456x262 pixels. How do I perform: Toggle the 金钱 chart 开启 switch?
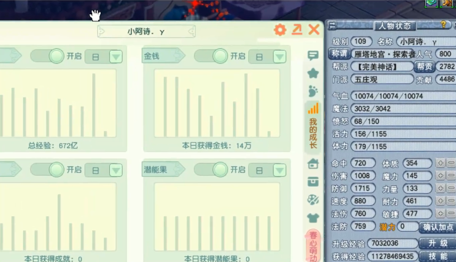(x=212, y=56)
